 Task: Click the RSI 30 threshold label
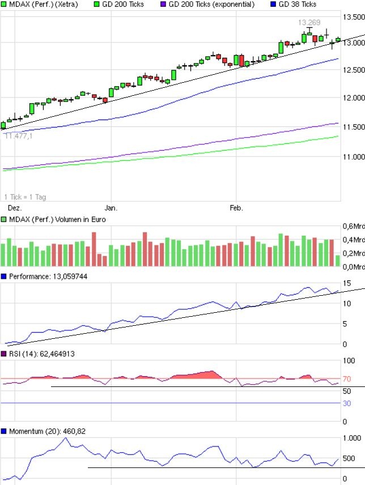(x=347, y=403)
